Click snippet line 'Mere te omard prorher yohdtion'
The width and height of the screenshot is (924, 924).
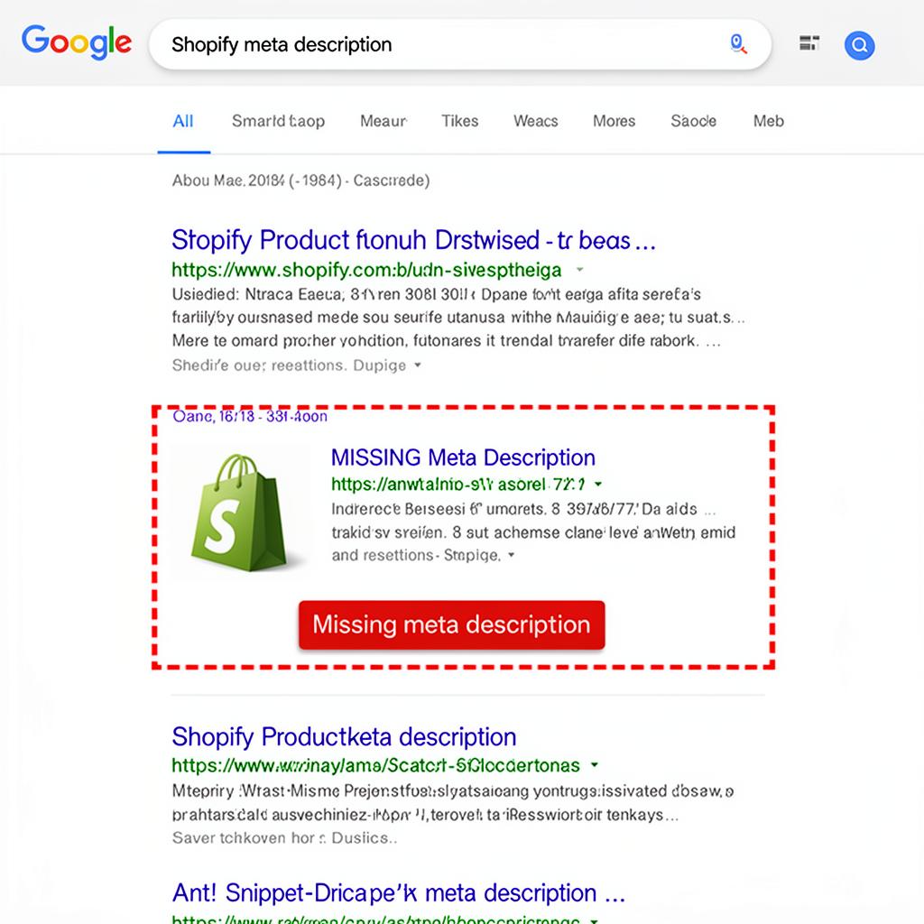coord(446,340)
